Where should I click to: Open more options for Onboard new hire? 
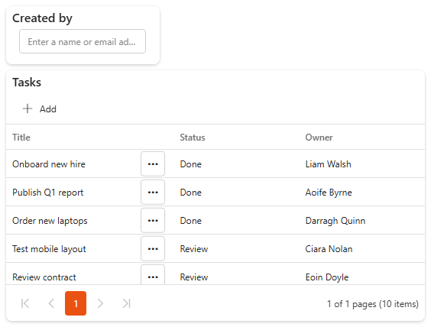click(x=153, y=163)
